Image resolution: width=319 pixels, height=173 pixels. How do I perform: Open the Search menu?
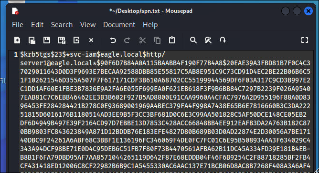pyautogui.click(x=62, y=25)
